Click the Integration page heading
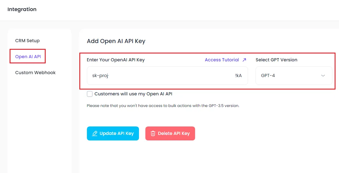The image size is (339, 173). coord(22,9)
